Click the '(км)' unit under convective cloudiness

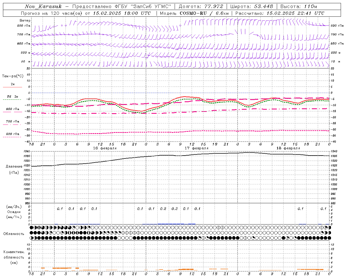14,263
